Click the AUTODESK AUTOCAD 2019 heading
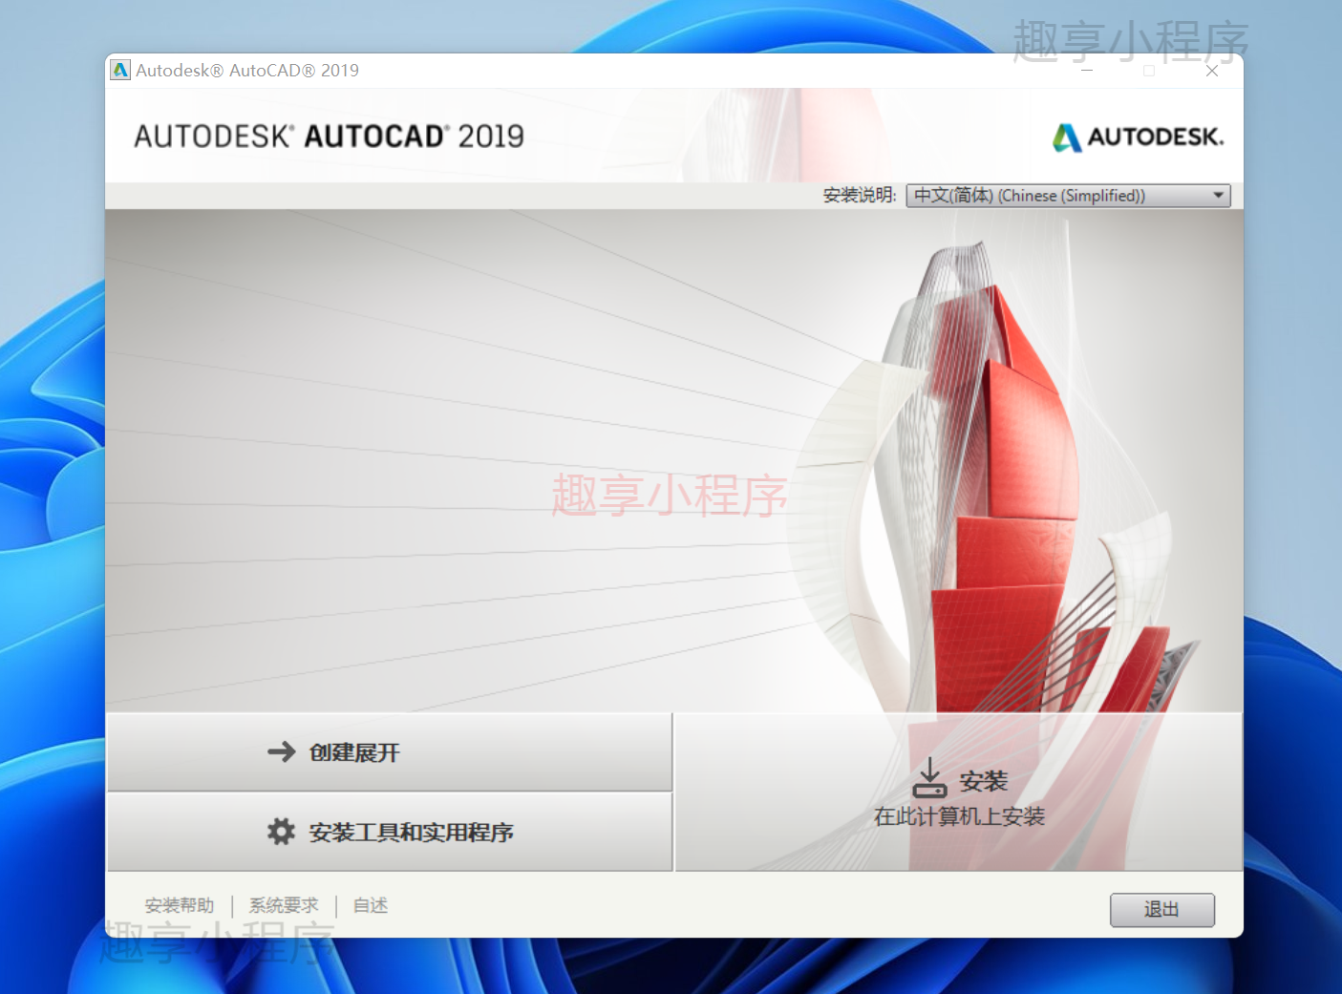Screen dimensions: 1342x994 pyautogui.click(x=329, y=137)
